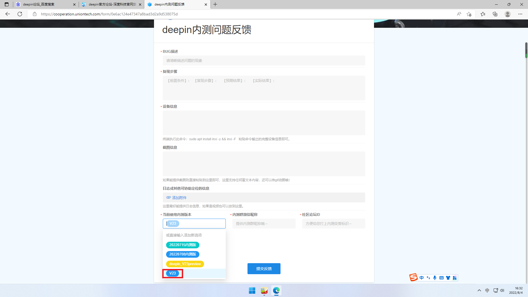Open the Sogou soft keyboard
Image resolution: width=528 pixels, height=297 pixels.
[x=441, y=277]
